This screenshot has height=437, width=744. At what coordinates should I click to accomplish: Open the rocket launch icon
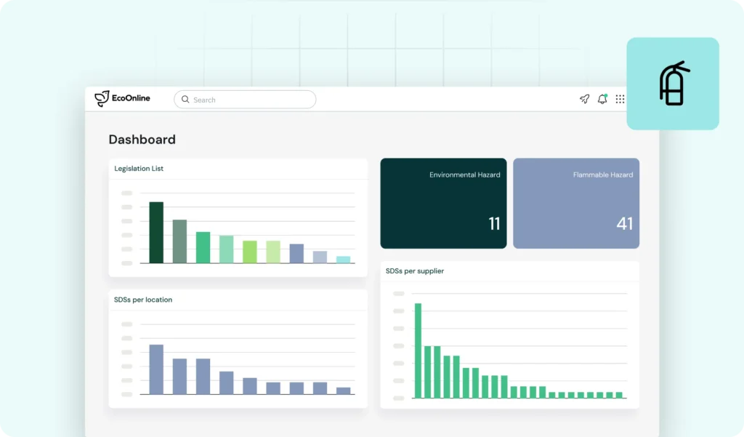pyautogui.click(x=584, y=100)
